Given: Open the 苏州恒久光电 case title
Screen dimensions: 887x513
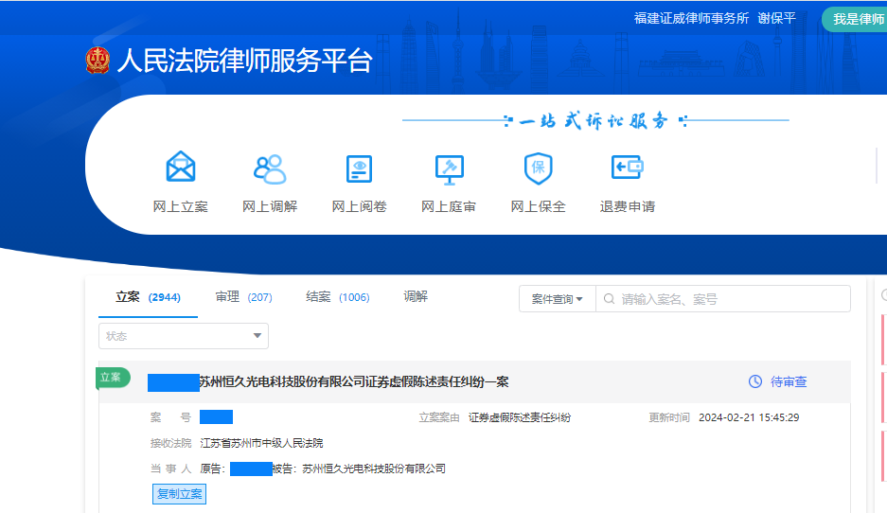Looking at the screenshot, I should pos(353,381).
